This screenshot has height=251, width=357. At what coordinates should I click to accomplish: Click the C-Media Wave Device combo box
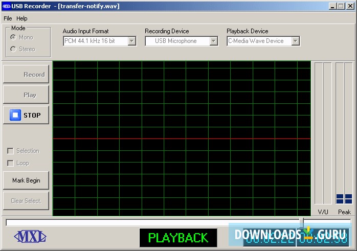[x=263, y=41]
